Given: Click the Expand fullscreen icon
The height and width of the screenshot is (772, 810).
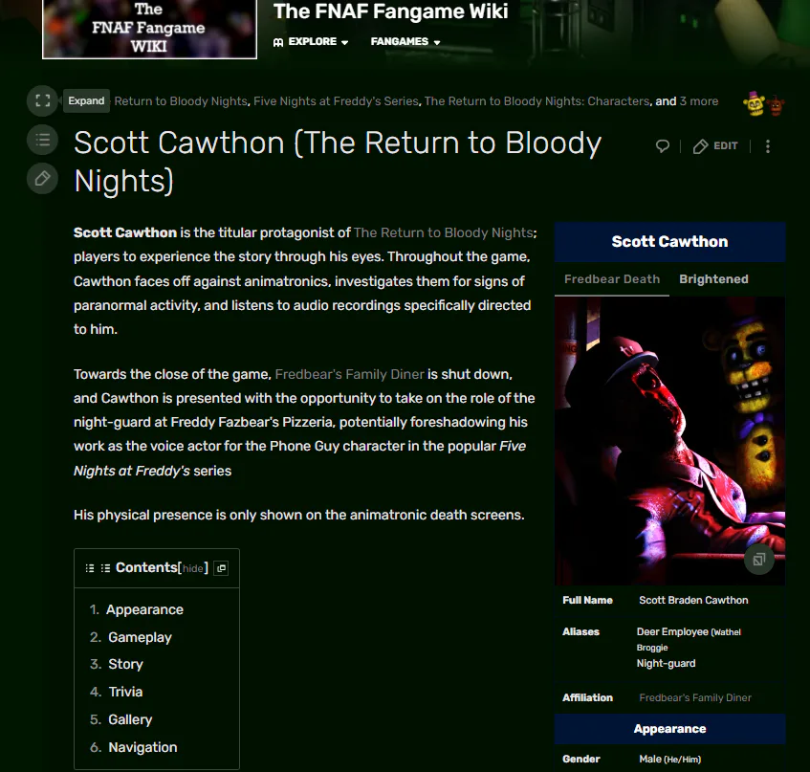Looking at the screenshot, I should pos(42,100).
